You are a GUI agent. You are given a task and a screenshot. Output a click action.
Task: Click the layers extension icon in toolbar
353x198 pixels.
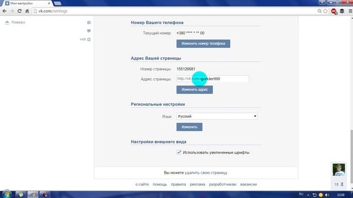pyautogui.click(x=342, y=11)
